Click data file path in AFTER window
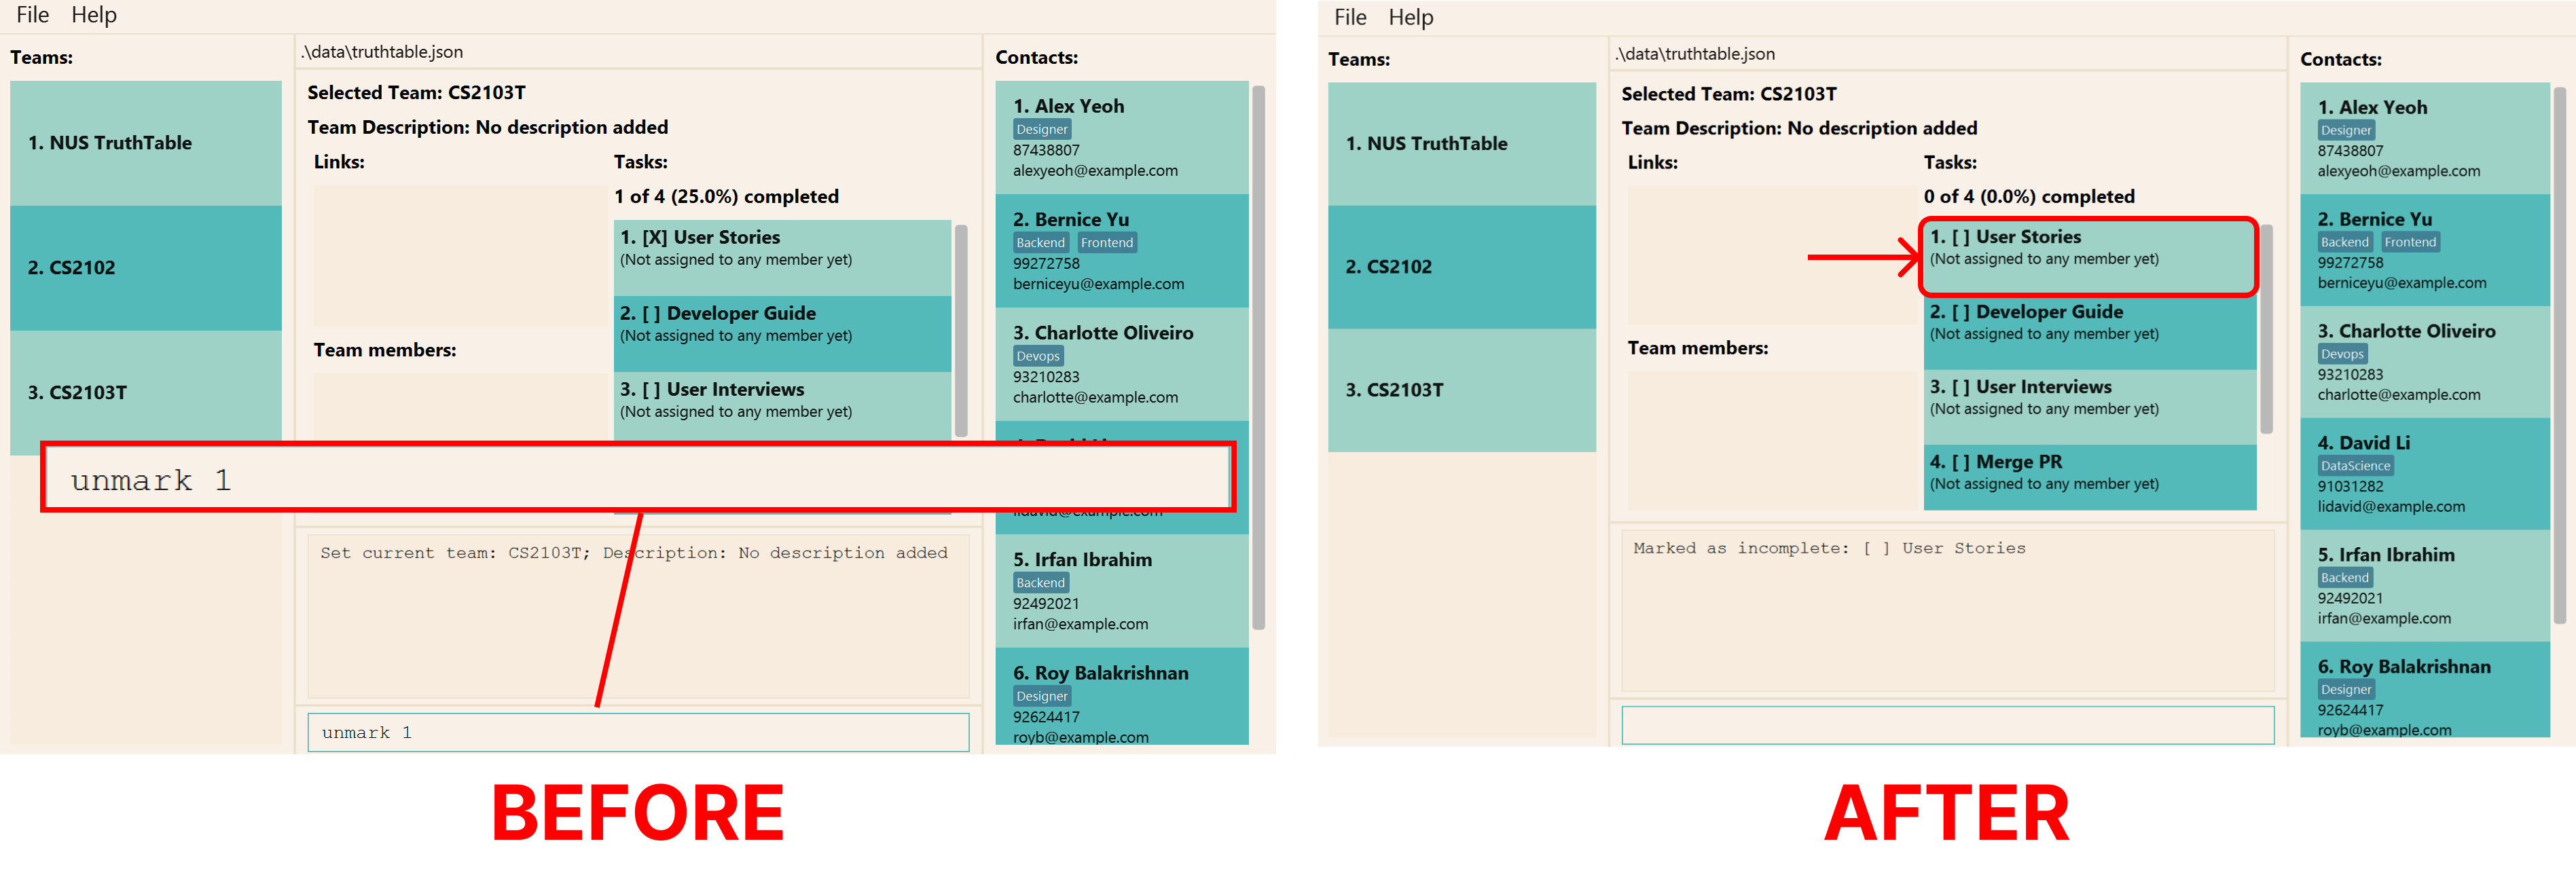This screenshot has width=2576, height=871. tap(1695, 54)
